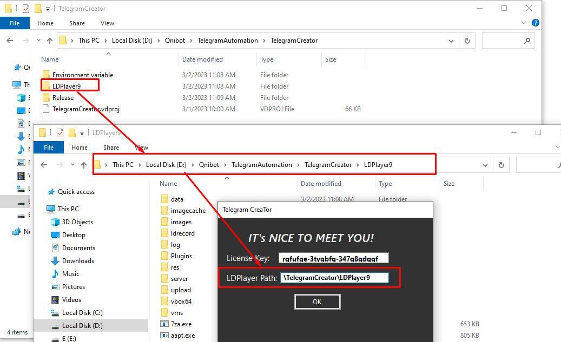
Task: Open Quick Access Toolbar dropdown in LDPlayer9 title bar
Action: tap(82, 133)
